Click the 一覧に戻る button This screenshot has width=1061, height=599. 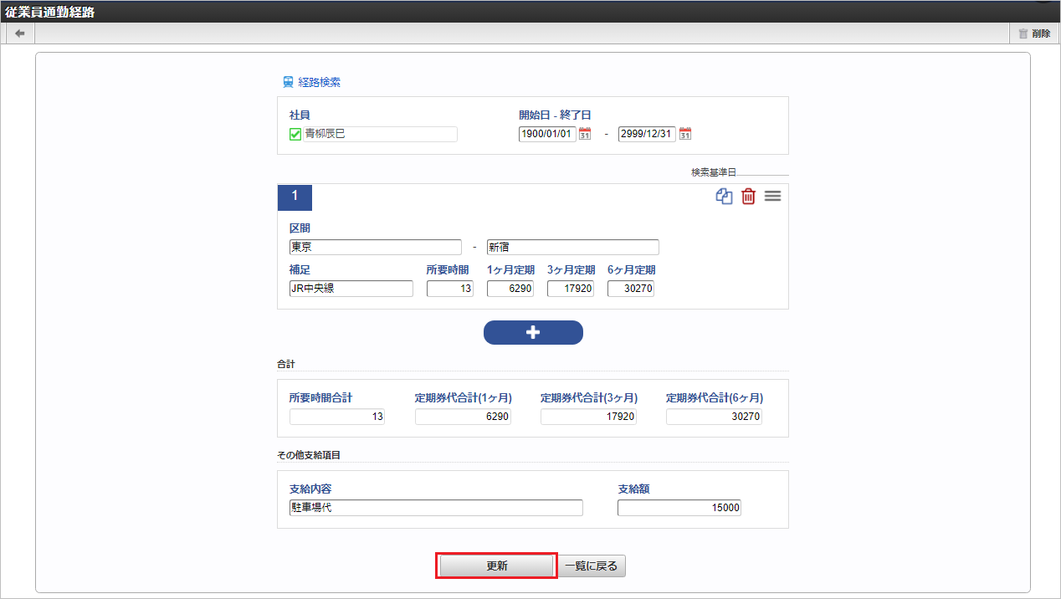[592, 566]
